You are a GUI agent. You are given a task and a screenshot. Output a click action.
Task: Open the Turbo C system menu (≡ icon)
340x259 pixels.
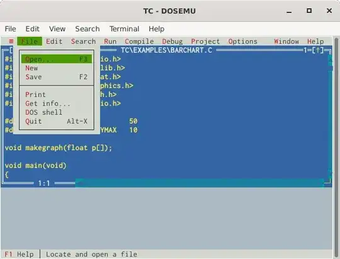tap(11, 41)
